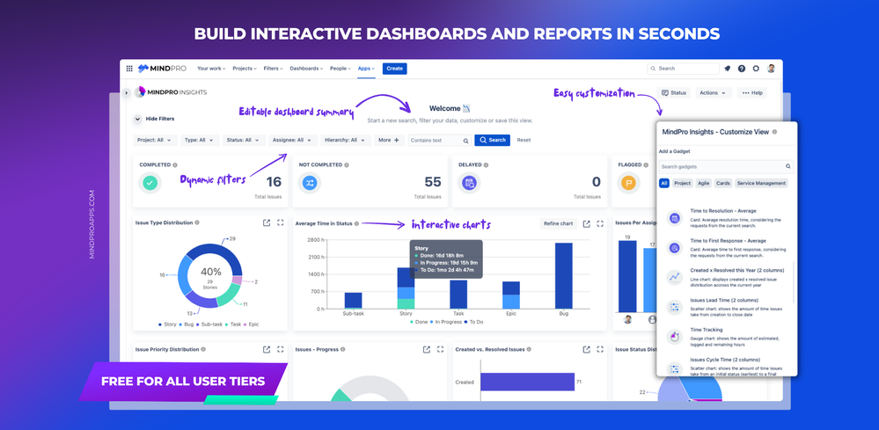
Task: Select the Service Management category tab
Action: coord(761,183)
